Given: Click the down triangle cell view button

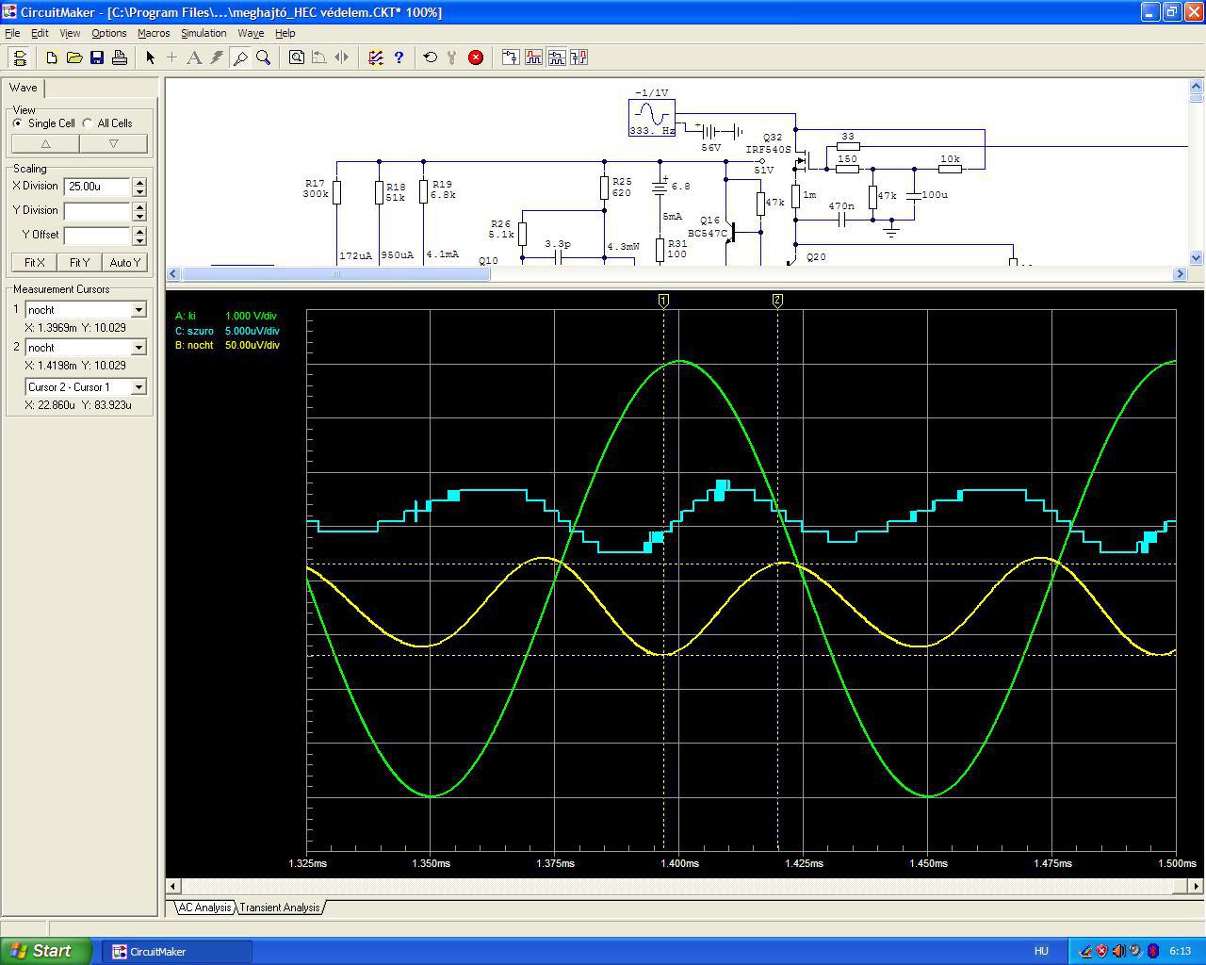Looking at the screenshot, I should point(113,144).
